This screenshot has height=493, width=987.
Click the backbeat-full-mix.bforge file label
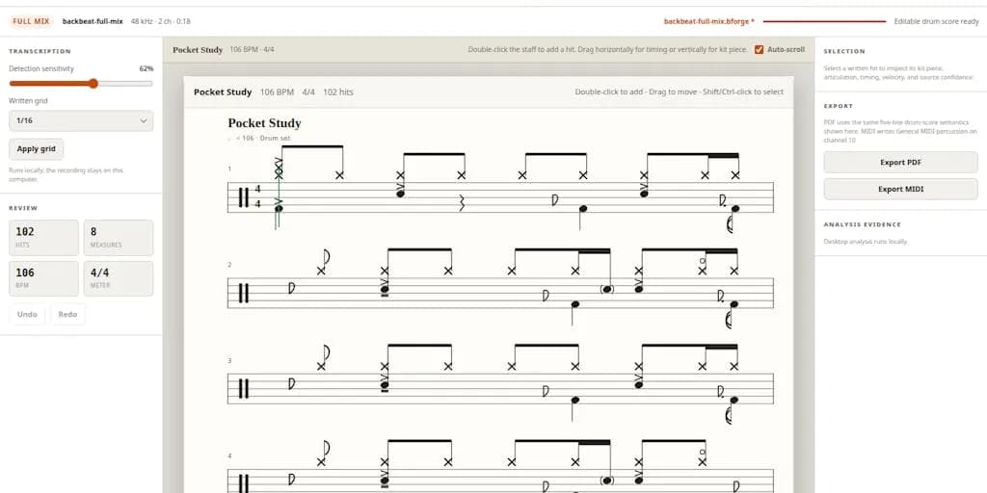pyautogui.click(x=707, y=21)
